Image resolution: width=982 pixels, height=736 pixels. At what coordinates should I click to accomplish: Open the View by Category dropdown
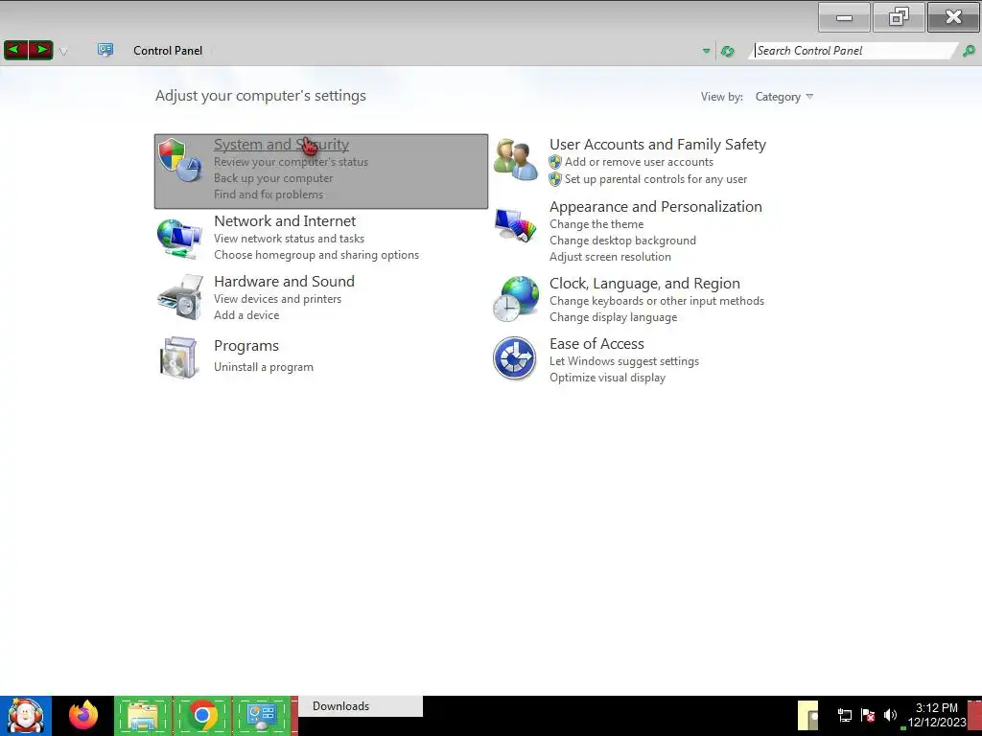[784, 97]
